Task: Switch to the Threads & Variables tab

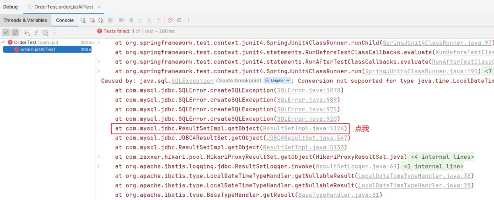Action: point(25,20)
